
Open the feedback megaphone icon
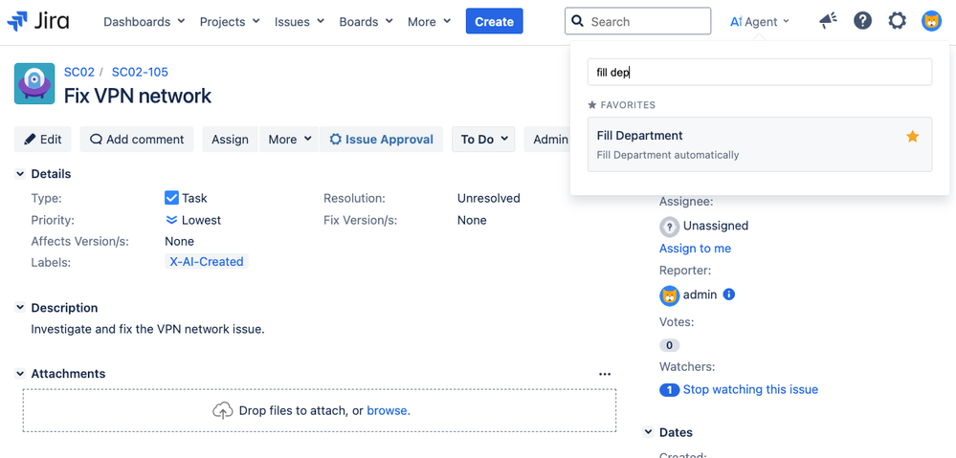pyautogui.click(x=828, y=21)
